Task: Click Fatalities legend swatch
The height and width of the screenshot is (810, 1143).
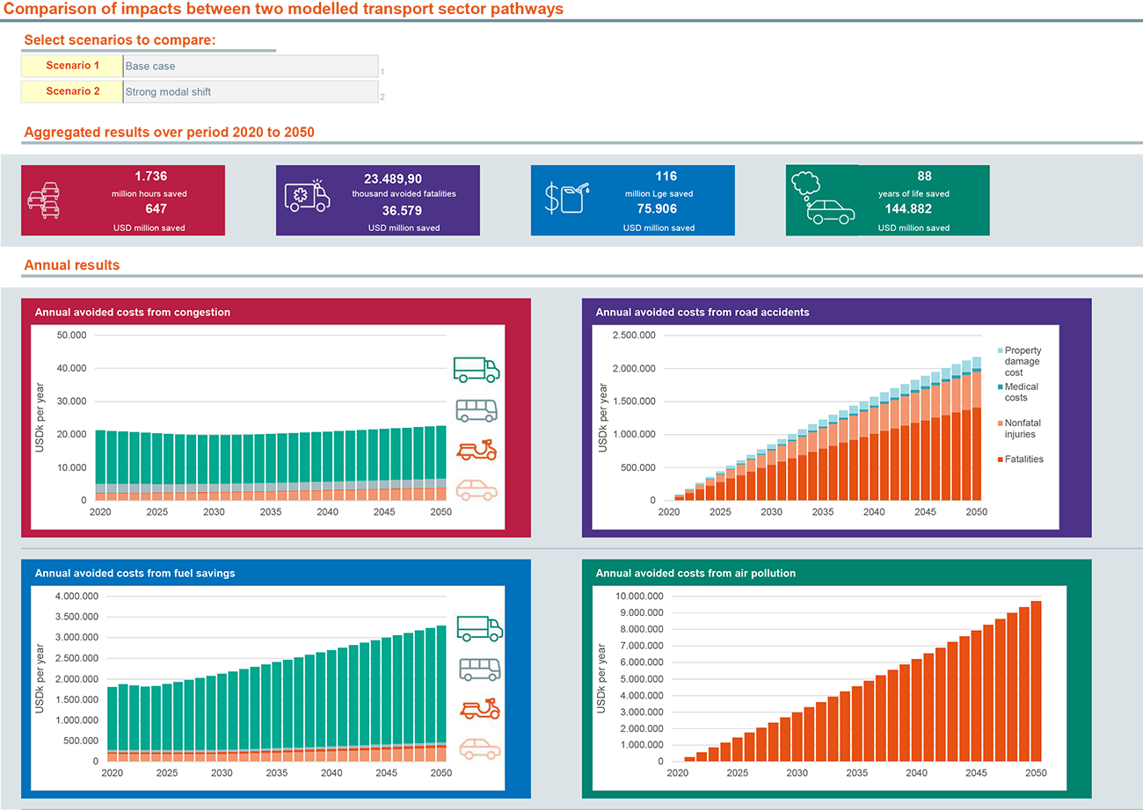Action: point(1000,459)
